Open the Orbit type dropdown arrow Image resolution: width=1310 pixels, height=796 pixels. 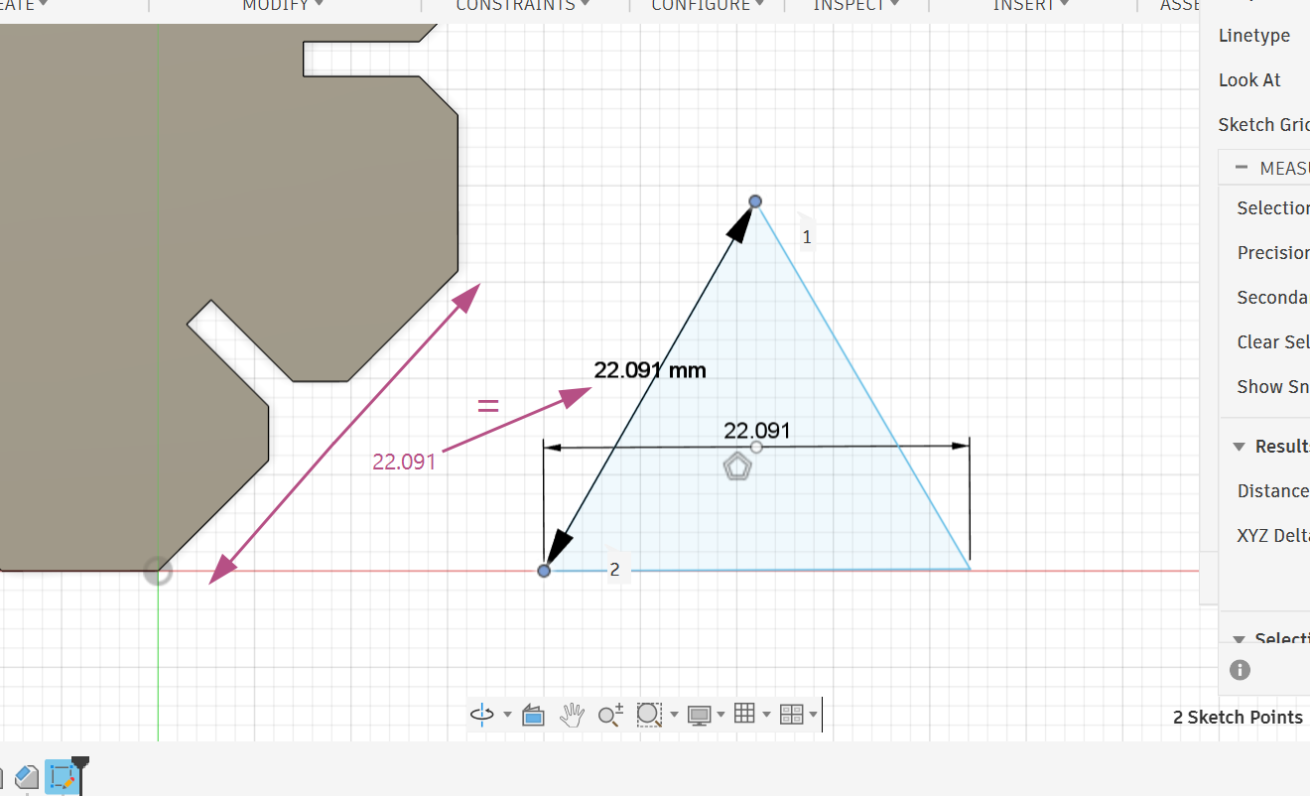point(507,715)
